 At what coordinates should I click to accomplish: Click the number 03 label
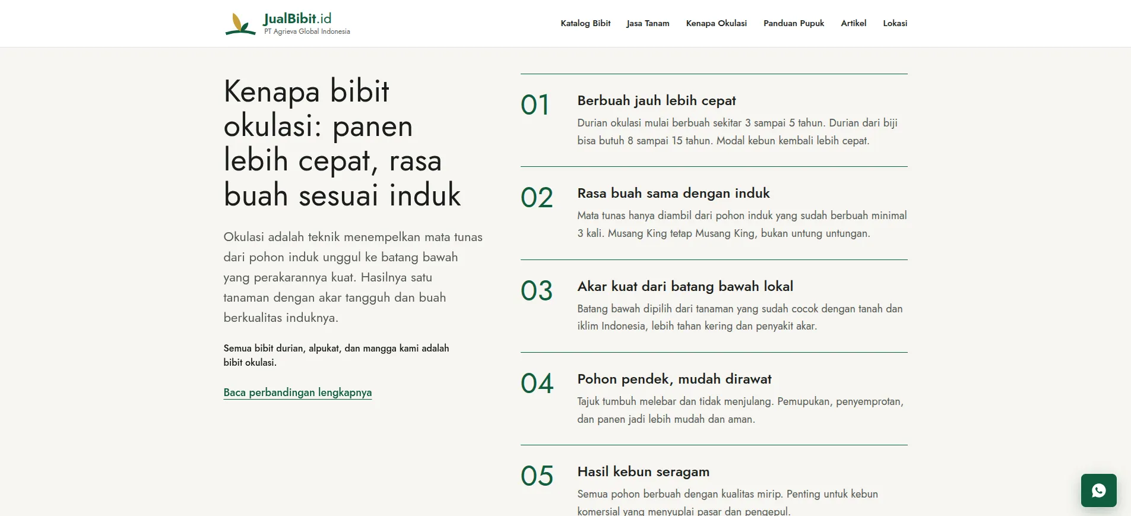pyautogui.click(x=537, y=291)
